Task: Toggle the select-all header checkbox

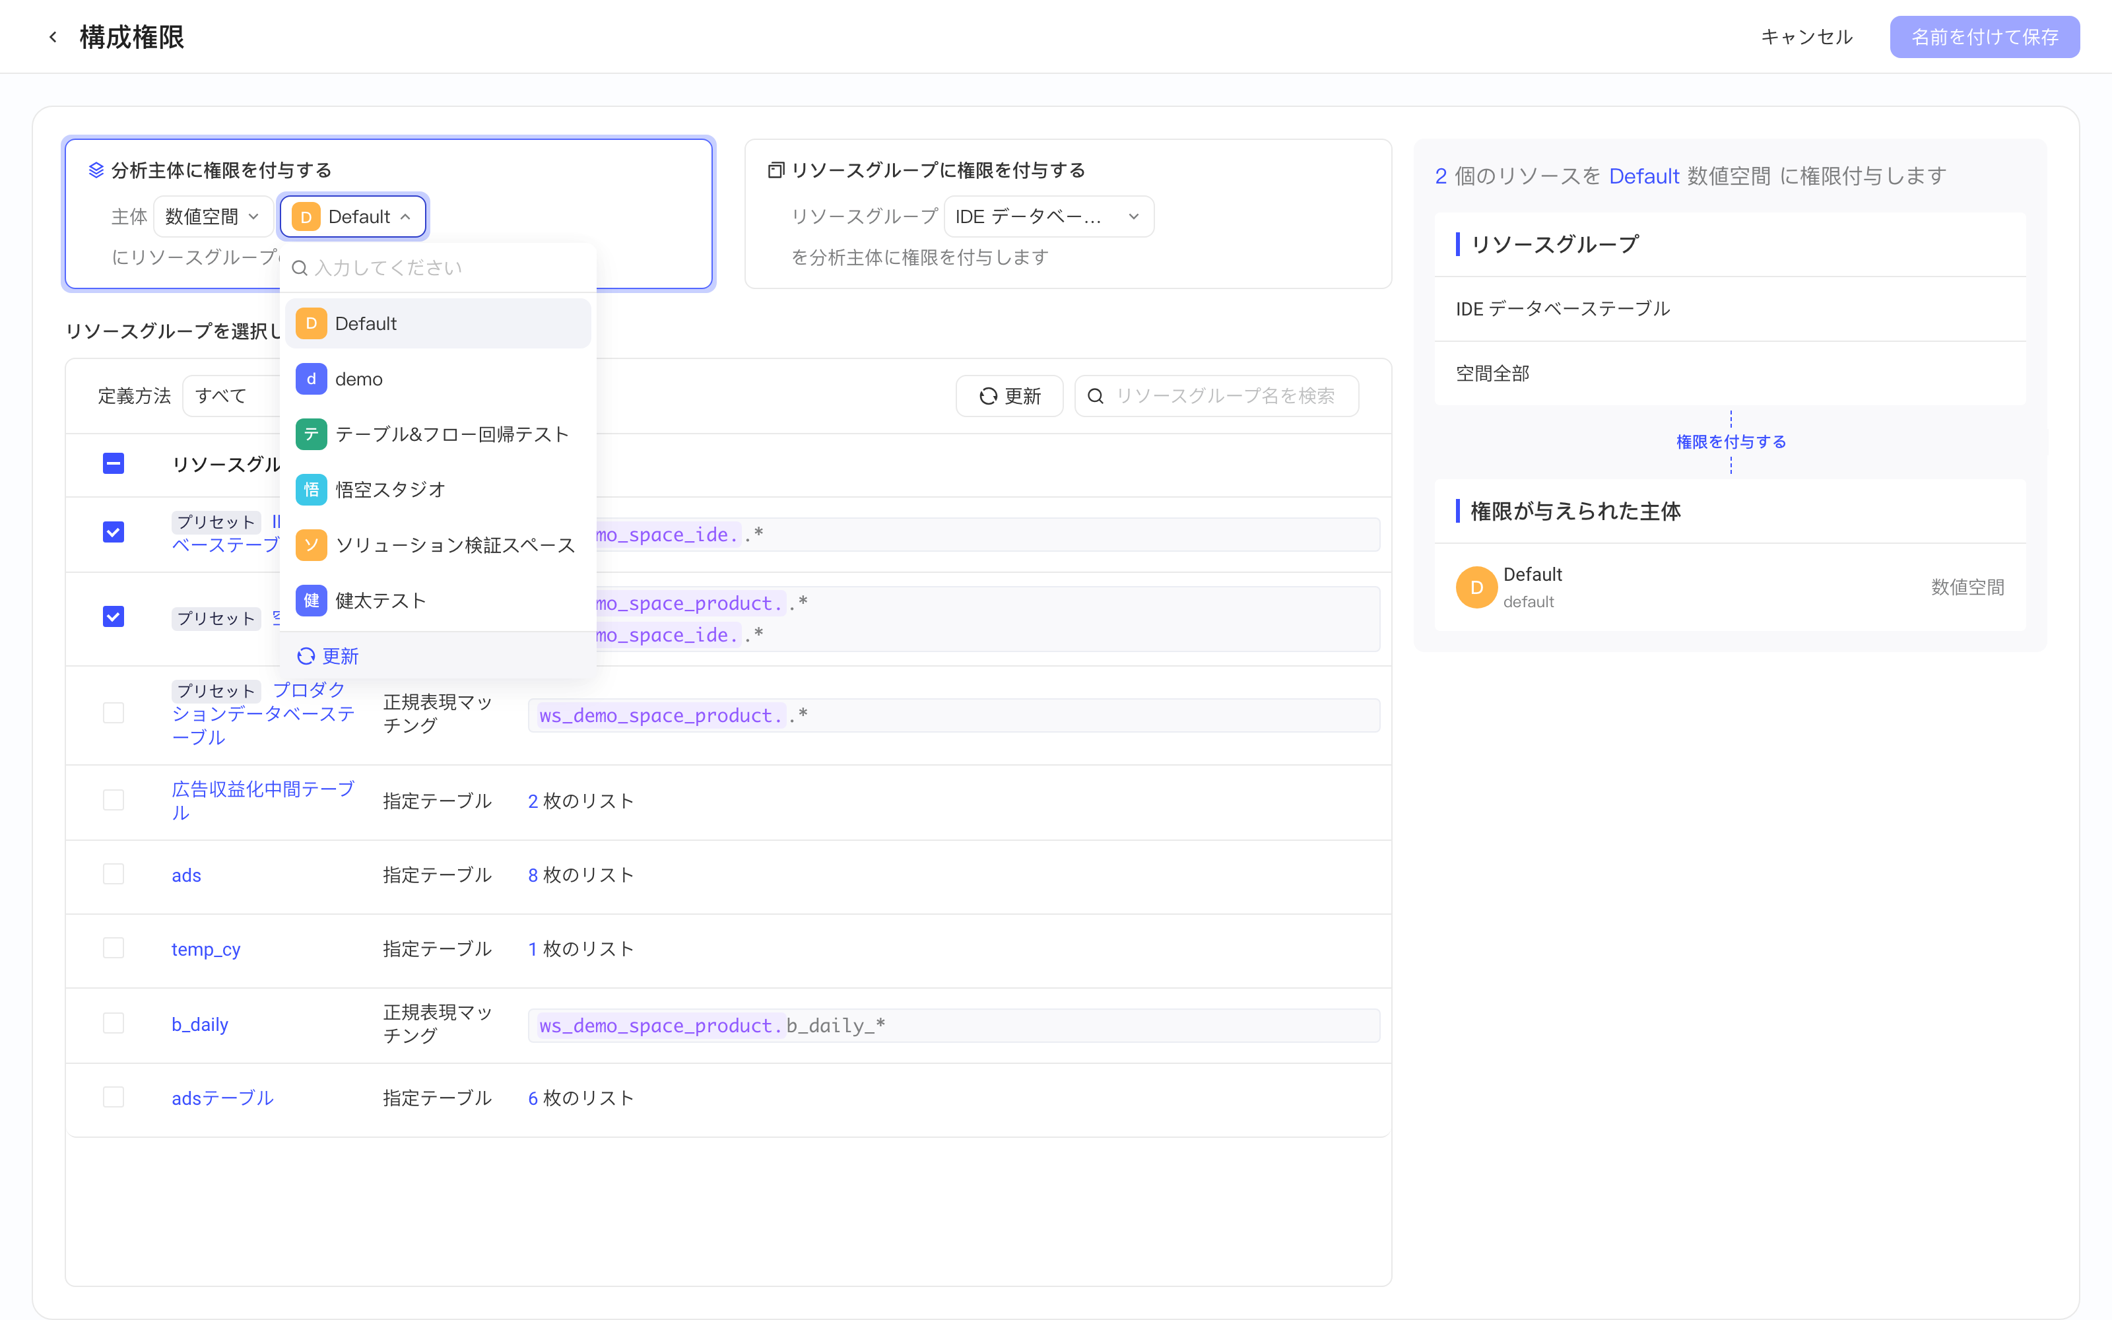Action: 114,463
